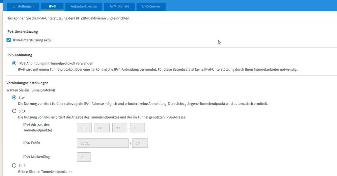Go to the AVM-Dienste tab

117,6
